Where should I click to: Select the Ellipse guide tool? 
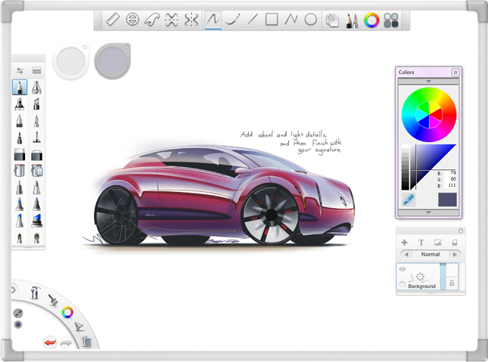coord(132,20)
